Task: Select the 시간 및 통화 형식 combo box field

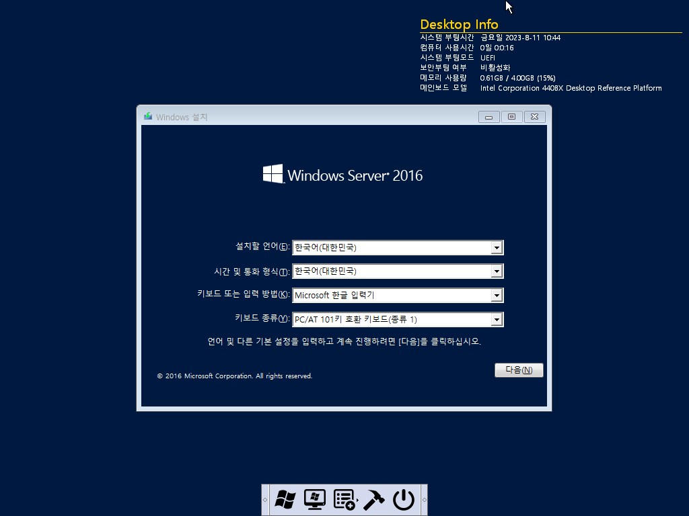Action: tap(398, 271)
